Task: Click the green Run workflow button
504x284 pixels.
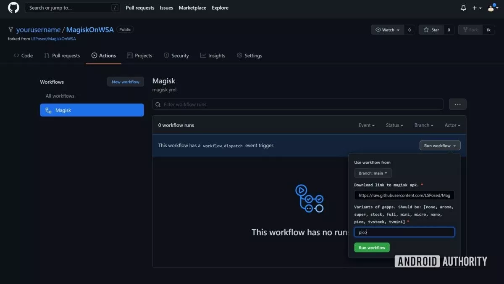Action: (x=372, y=247)
